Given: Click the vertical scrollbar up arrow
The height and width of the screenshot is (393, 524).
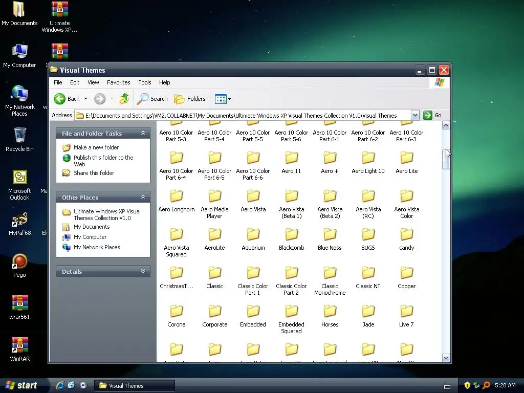Looking at the screenshot, I should pos(446,125).
